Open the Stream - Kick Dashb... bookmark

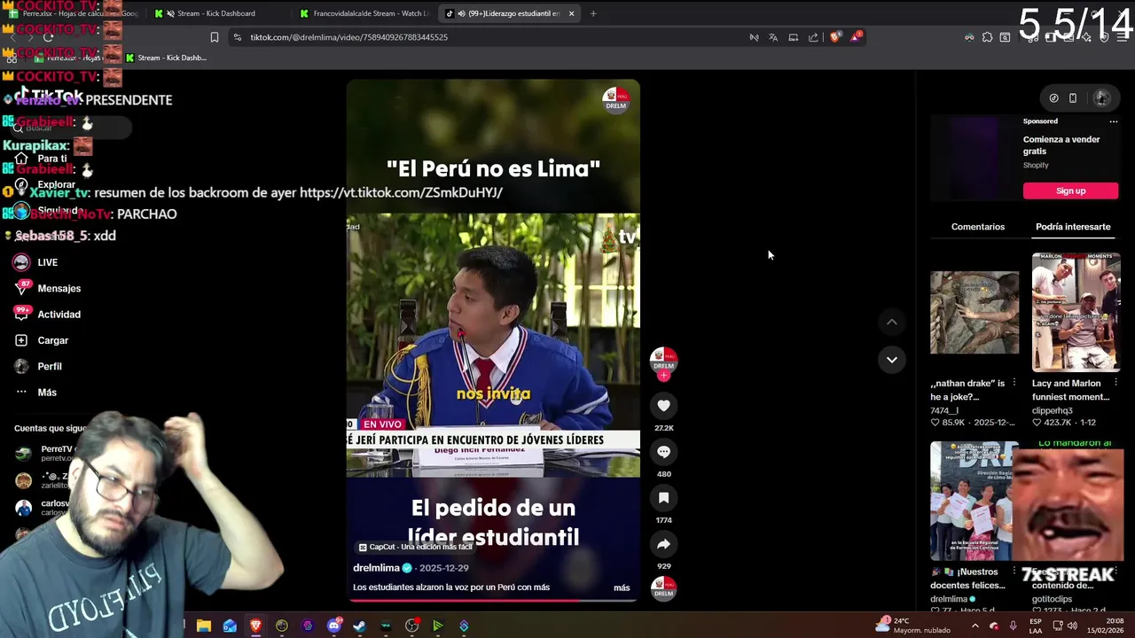click(166, 58)
